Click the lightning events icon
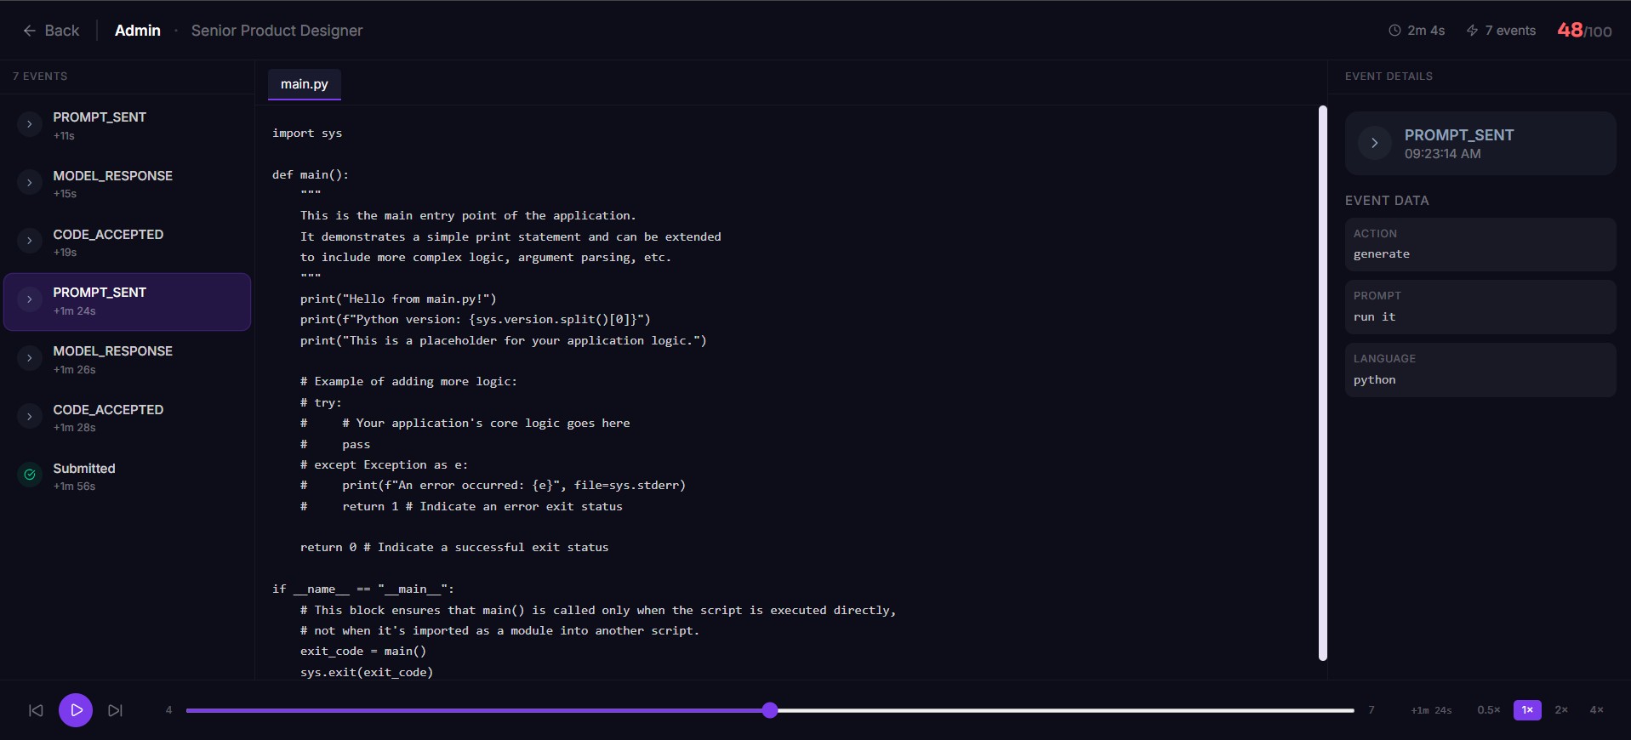1631x740 pixels. point(1472,31)
